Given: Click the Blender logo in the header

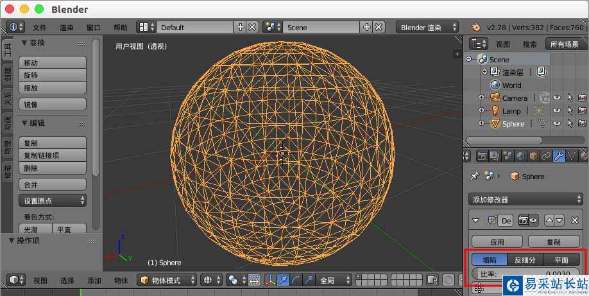Looking at the screenshot, I should pyautogui.click(x=475, y=28).
